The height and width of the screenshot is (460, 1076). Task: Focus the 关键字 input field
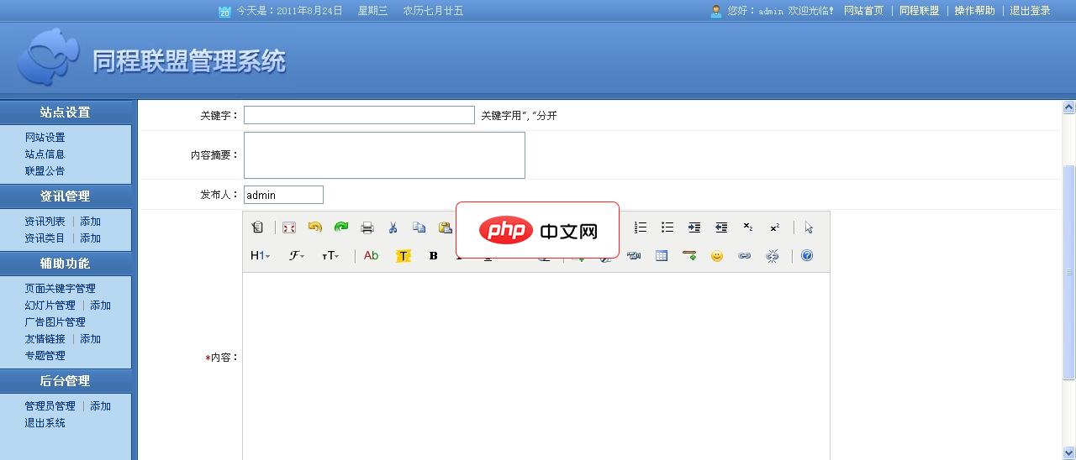tap(359, 115)
